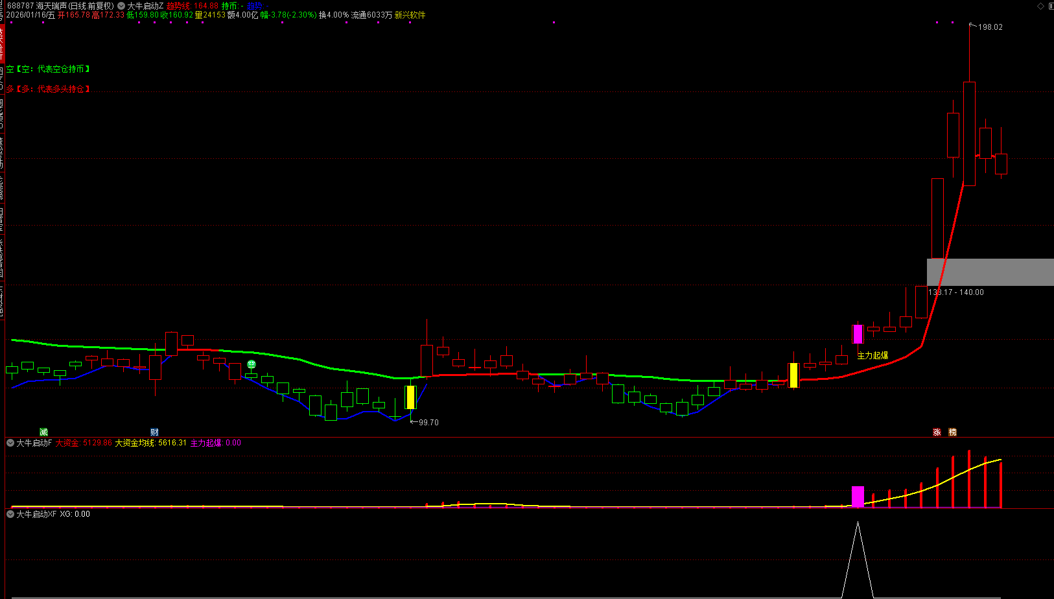Click the white XG signal spike in the bottom panel
Image resolution: width=1054 pixels, height=599 pixels.
click(x=858, y=559)
